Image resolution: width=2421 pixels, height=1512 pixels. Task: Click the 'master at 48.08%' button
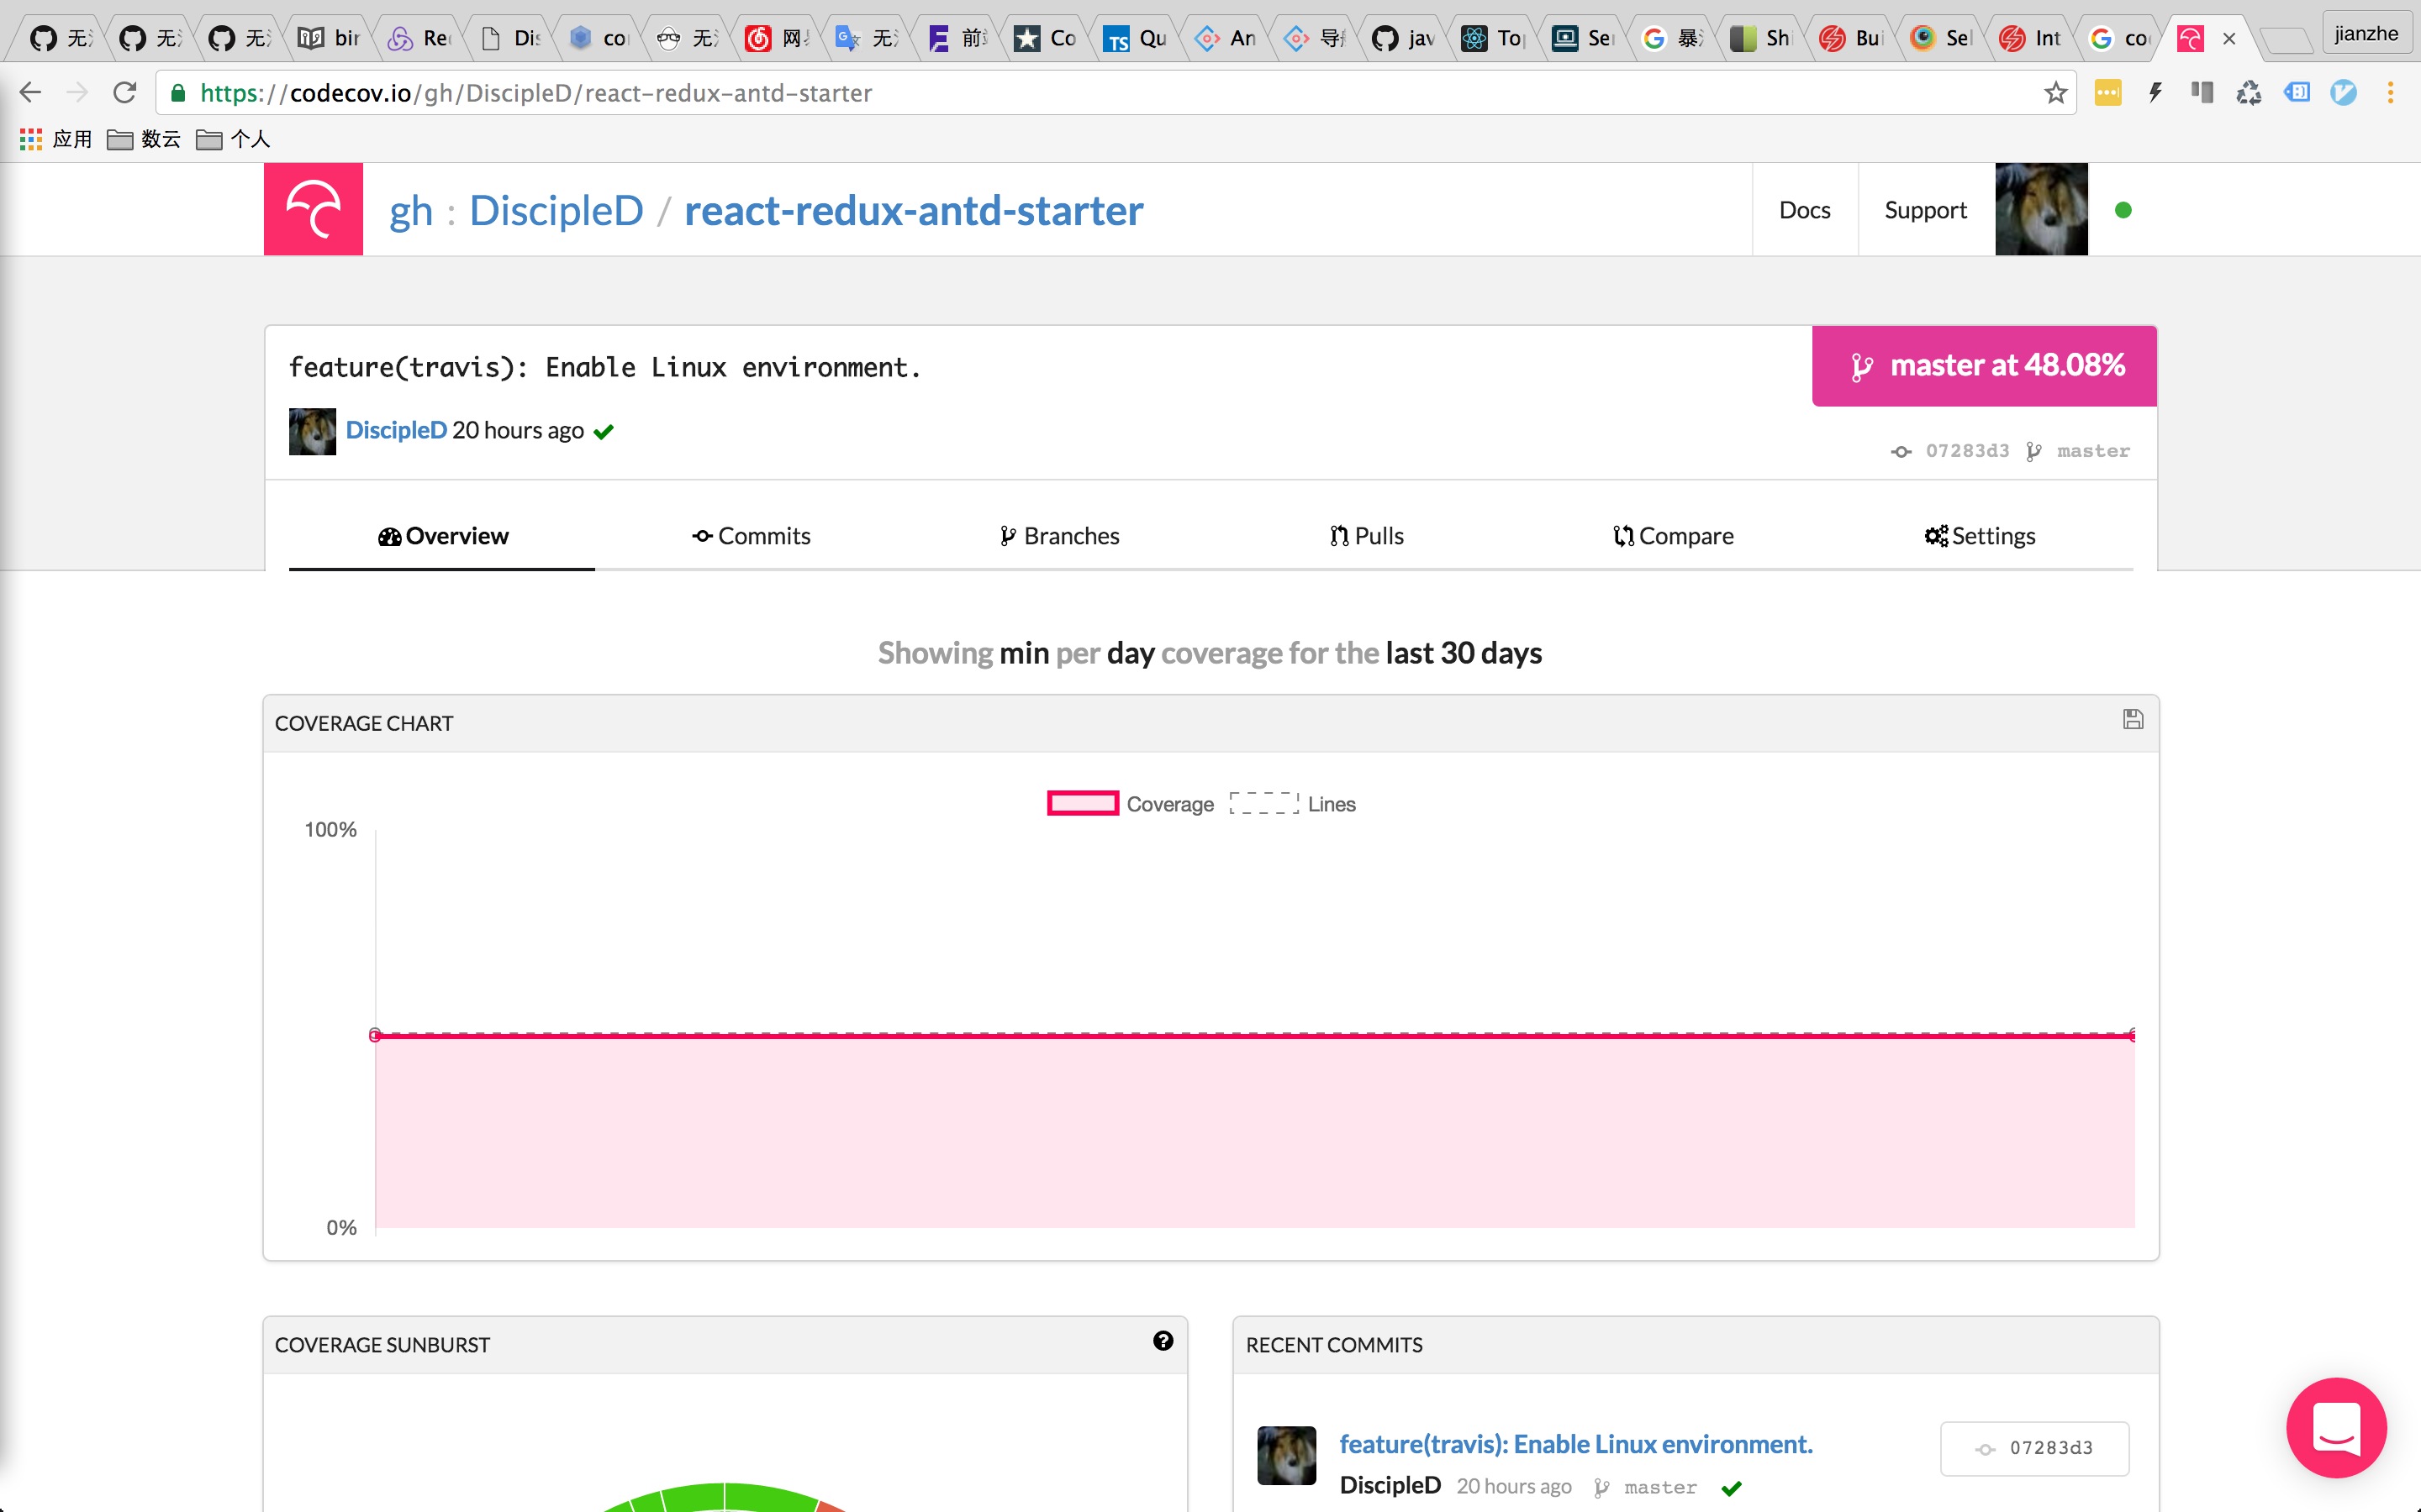click(1984, 366)
